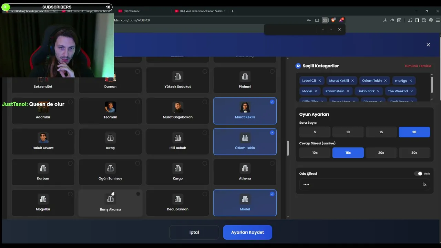
Task: Toggle the browser sidebar panel icon
Action: (417, 20)
